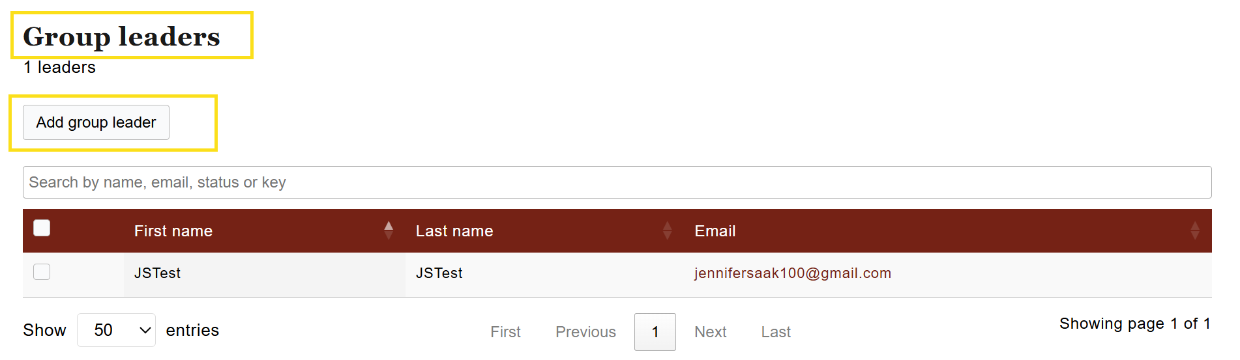
Task: Click the Next pagination button
Action: click(x=710, y=332)
